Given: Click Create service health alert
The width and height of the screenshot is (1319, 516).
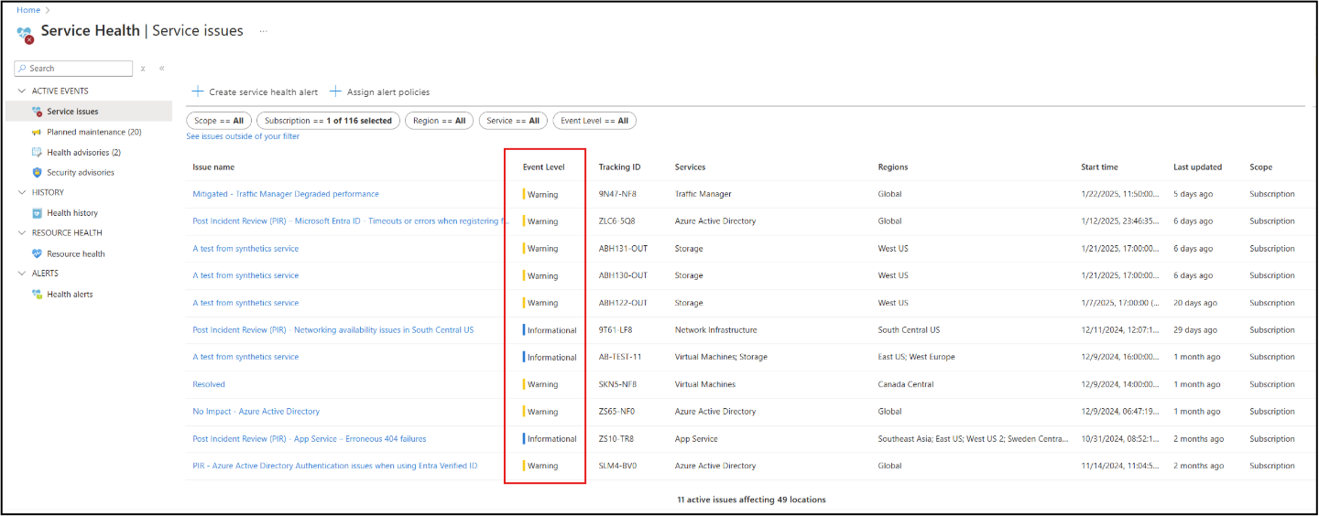Looking at the screenshot, I should (x=255, y=92).
